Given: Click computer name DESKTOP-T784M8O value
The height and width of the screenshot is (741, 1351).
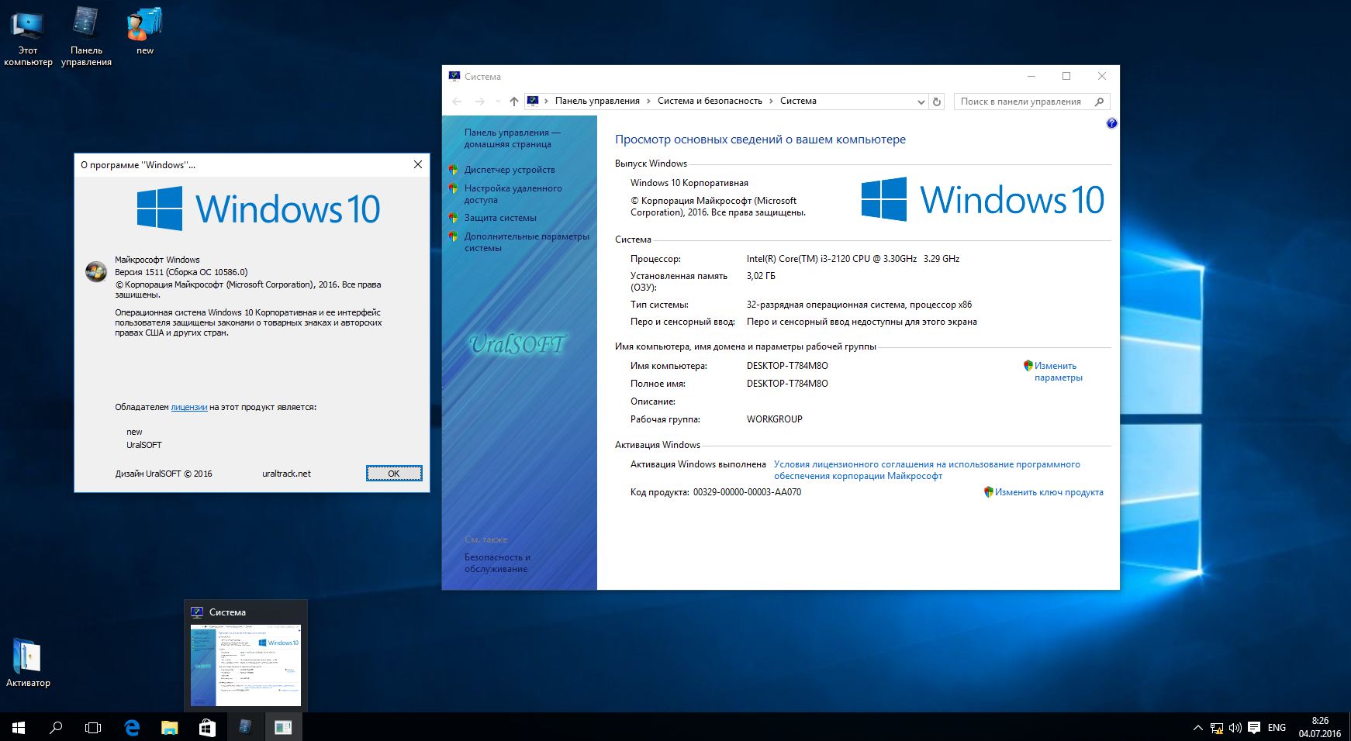Looking at the screenshot, I should (x=787, y=366).
